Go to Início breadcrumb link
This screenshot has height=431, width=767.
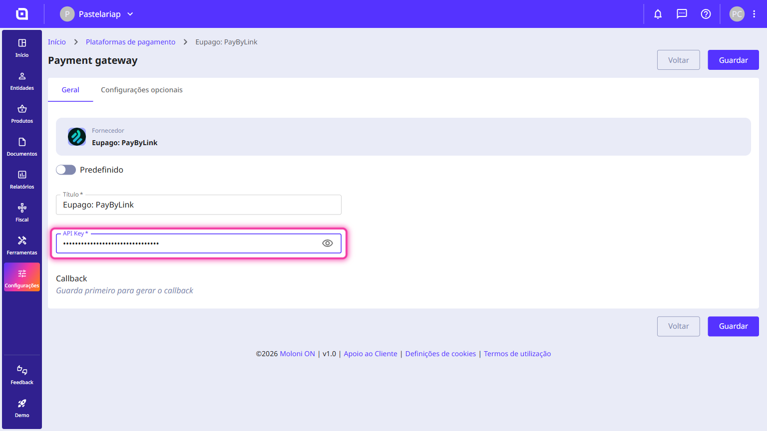coord(57,42)
